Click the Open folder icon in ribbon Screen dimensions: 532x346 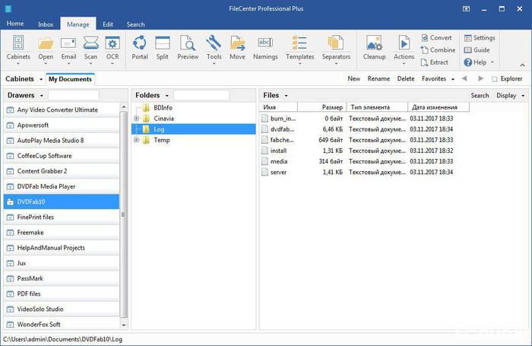click(x=46, y=49)
